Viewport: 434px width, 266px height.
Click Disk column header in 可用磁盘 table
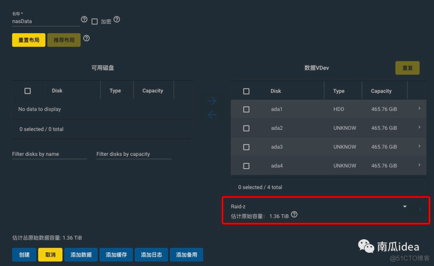pyautogui.click(x=57, y=91)
